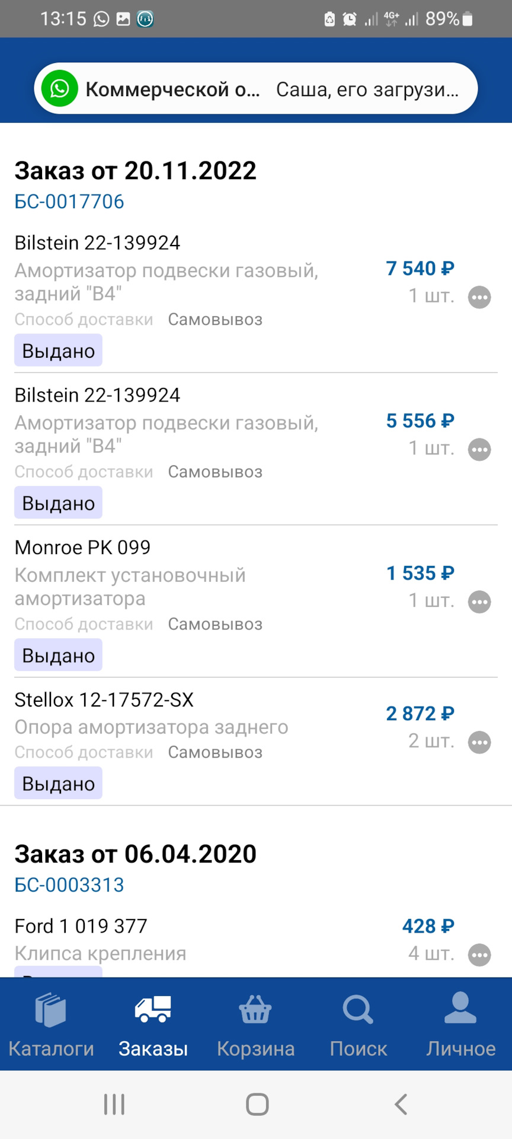Open more options for 7 540 ₽ Bilstein item
This screenshot has width=512, height=1139.
[479, 297]
